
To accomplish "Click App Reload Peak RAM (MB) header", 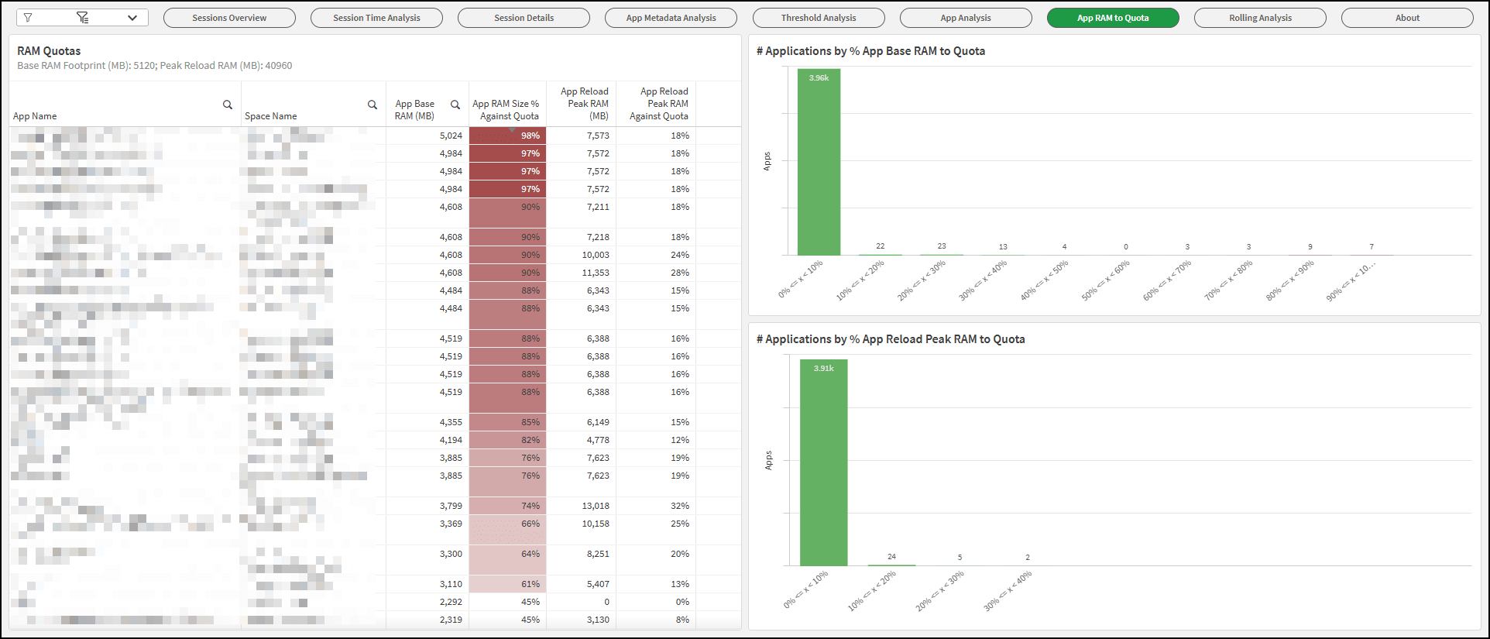I will pos(585,104).
